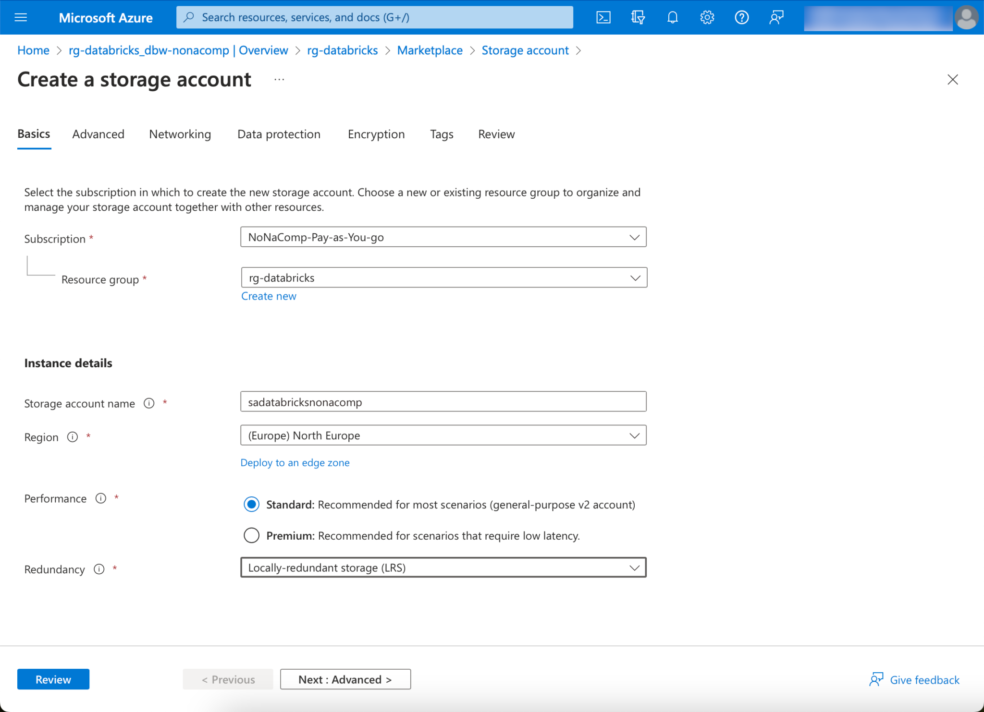
Task: Click the Create new resource group link
Action: point(269,296)
